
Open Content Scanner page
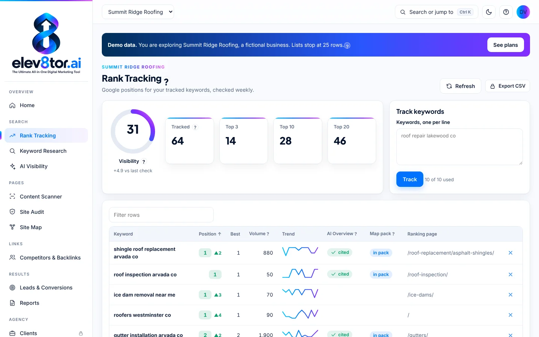(46, 197)
